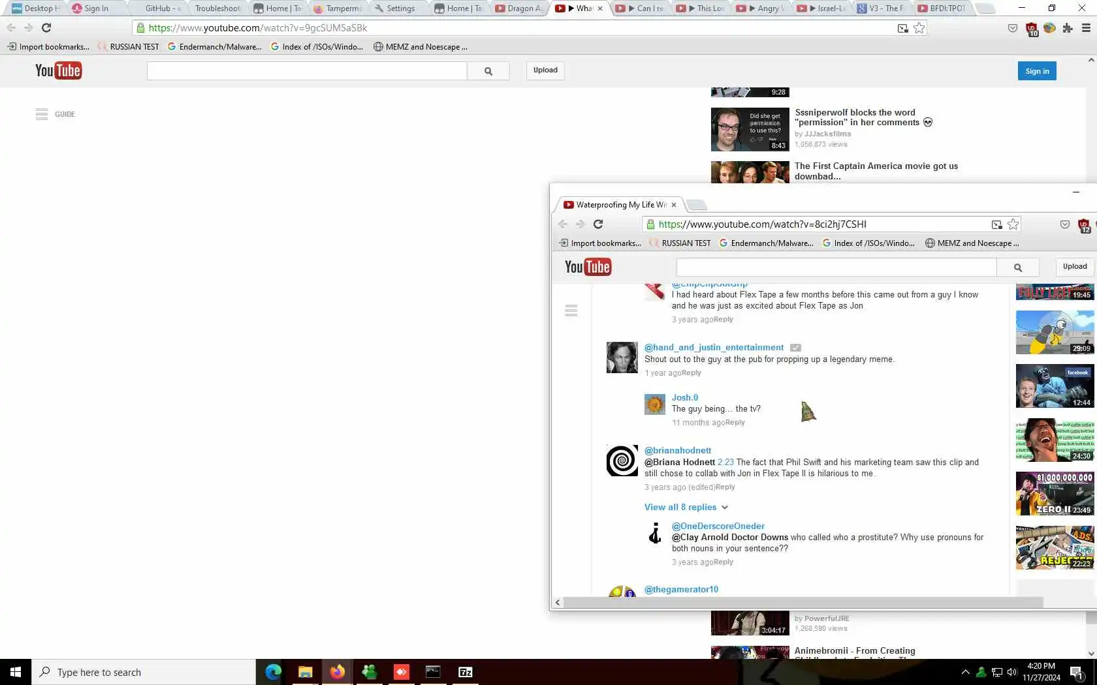The height and width of the screenshot is (685, 1097).
Task: Reload the page in the main browser window
Action: [46, 28]
